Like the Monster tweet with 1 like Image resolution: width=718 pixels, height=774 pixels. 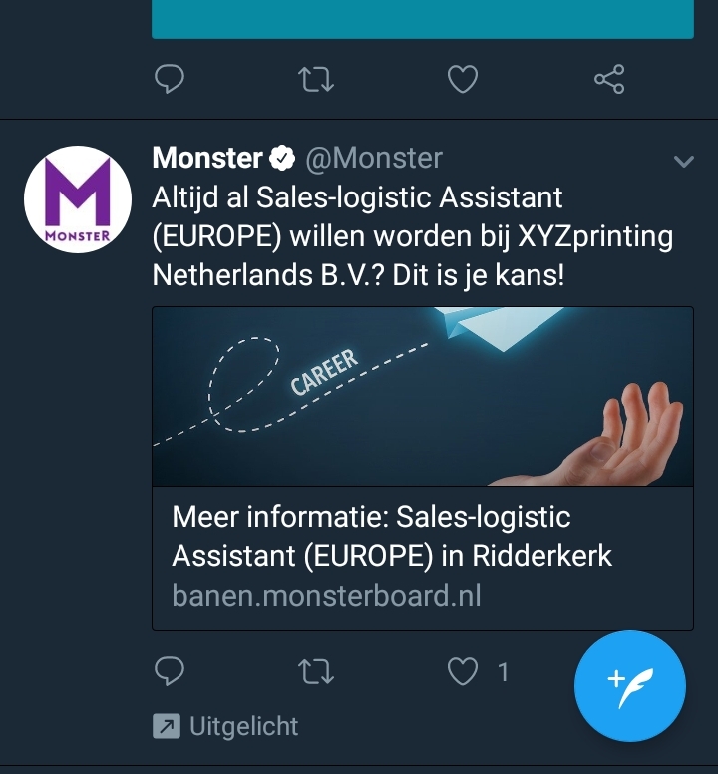click(463, 672)
